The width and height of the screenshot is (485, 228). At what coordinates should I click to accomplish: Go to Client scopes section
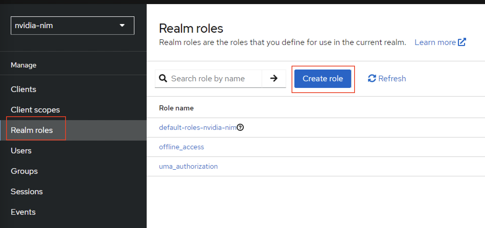coord(35,110)
